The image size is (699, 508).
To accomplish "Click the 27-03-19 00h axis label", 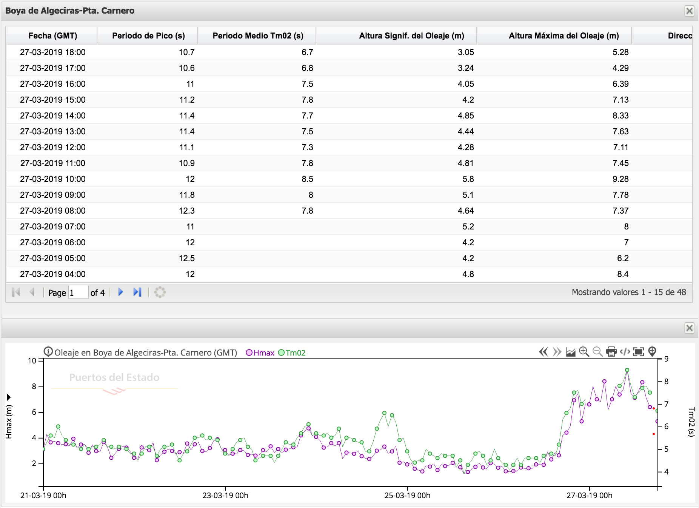I will (x=589, y=496).
